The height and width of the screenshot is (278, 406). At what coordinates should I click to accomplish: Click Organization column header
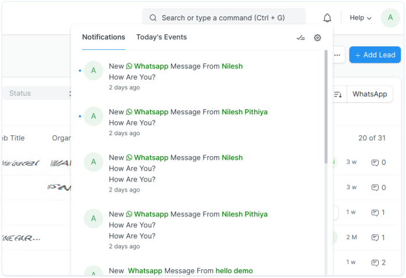[x=62, y=138]
